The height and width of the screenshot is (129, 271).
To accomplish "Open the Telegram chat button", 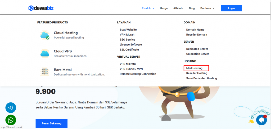I will point(11,108).
